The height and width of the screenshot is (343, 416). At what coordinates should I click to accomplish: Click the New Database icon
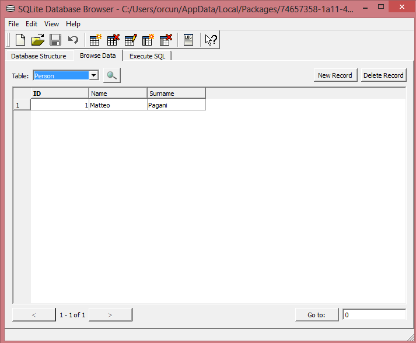(x=20, y=40)
